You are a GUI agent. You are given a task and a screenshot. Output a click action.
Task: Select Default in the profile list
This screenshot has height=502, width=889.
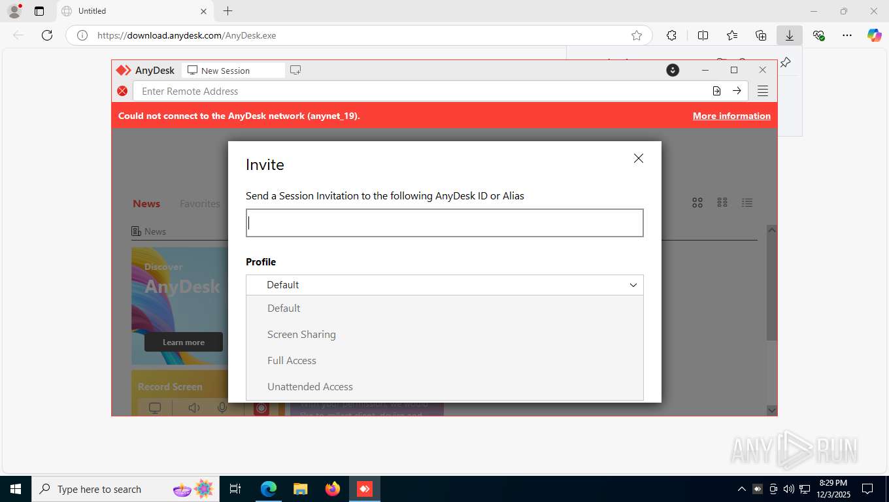click(x=444, y=309)
